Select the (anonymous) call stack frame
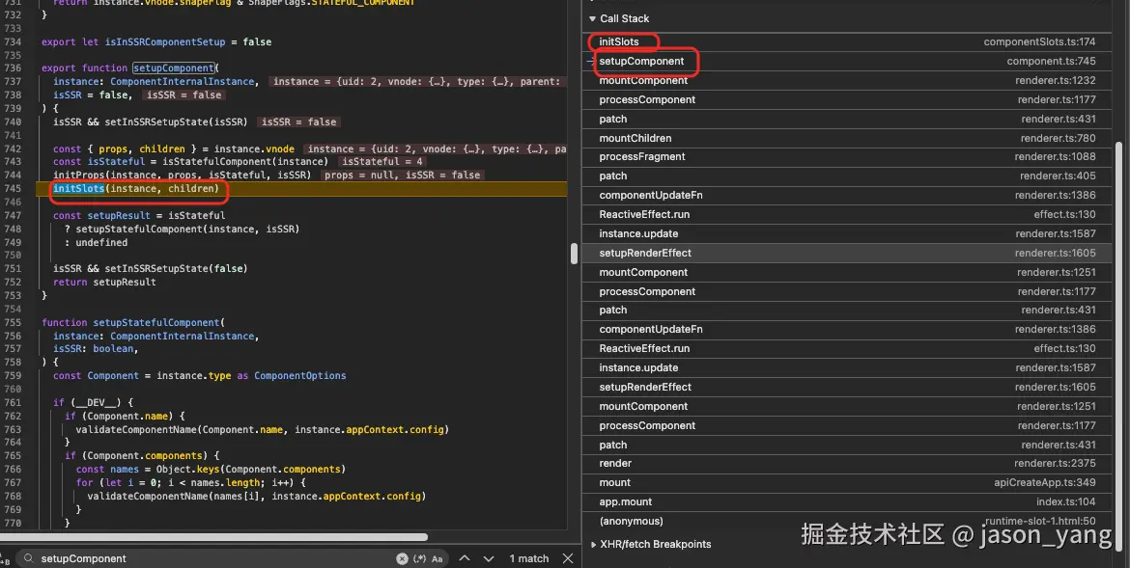The height and width of the screenshot is (568, 1130). [847, 521]
